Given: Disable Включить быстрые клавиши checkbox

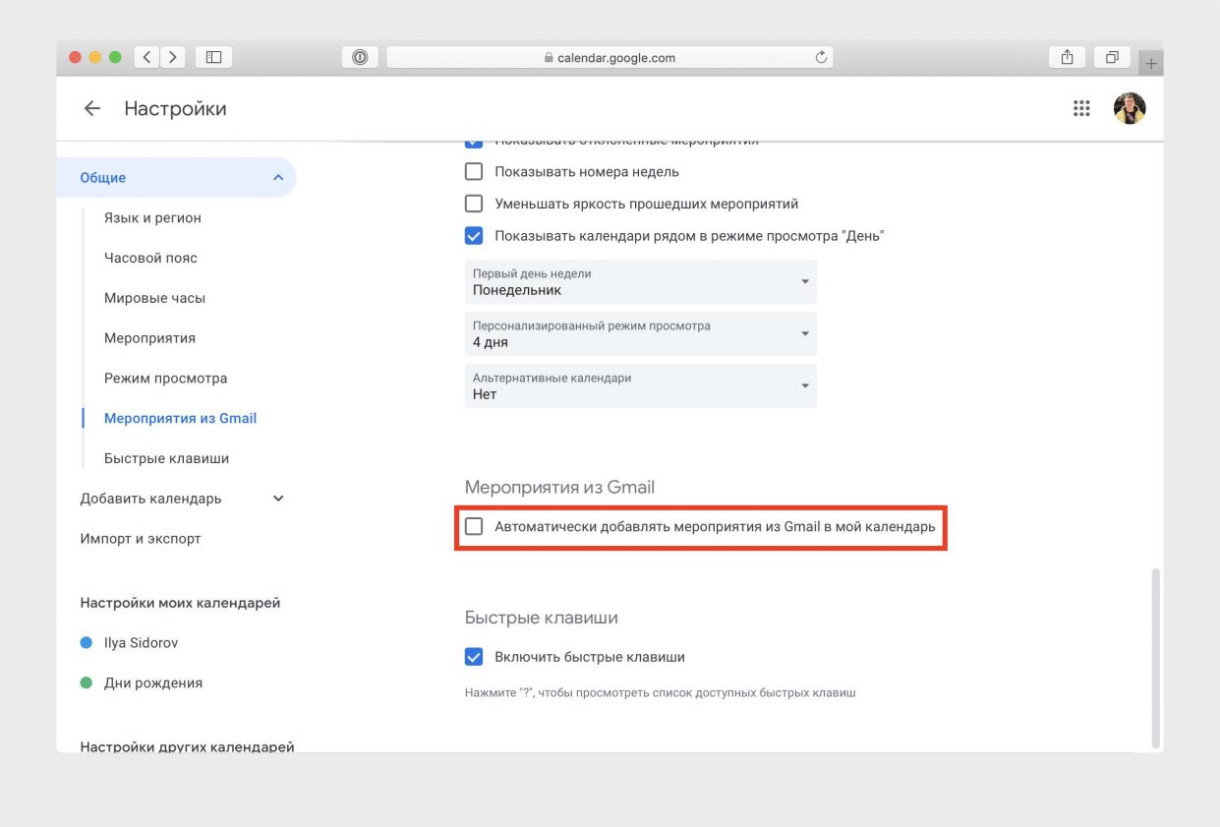Looking at the screenshot, I should click(x=474, y=657).
